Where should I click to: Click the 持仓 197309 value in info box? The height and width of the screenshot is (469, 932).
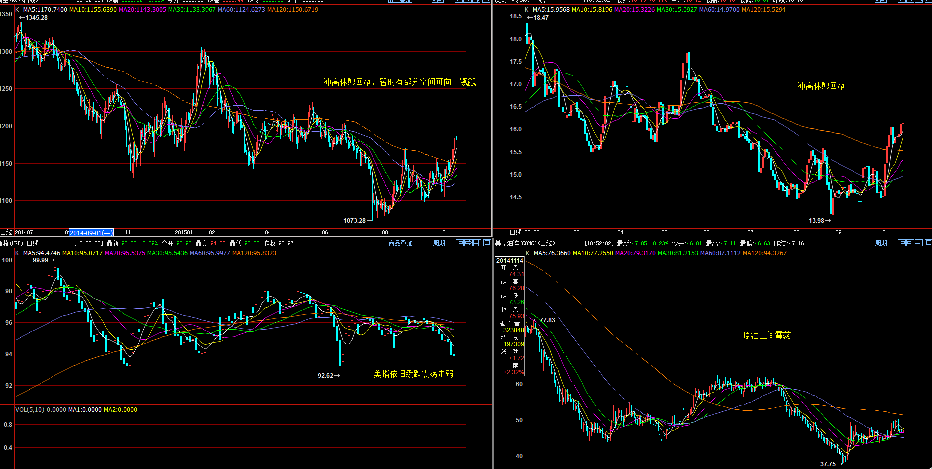click(x=513, y=344)
